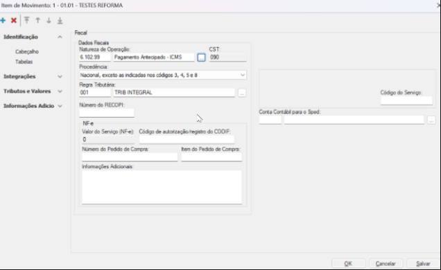441x270 pixels.
Task: Move to previous record up arrow
Action: pos(37,21)
